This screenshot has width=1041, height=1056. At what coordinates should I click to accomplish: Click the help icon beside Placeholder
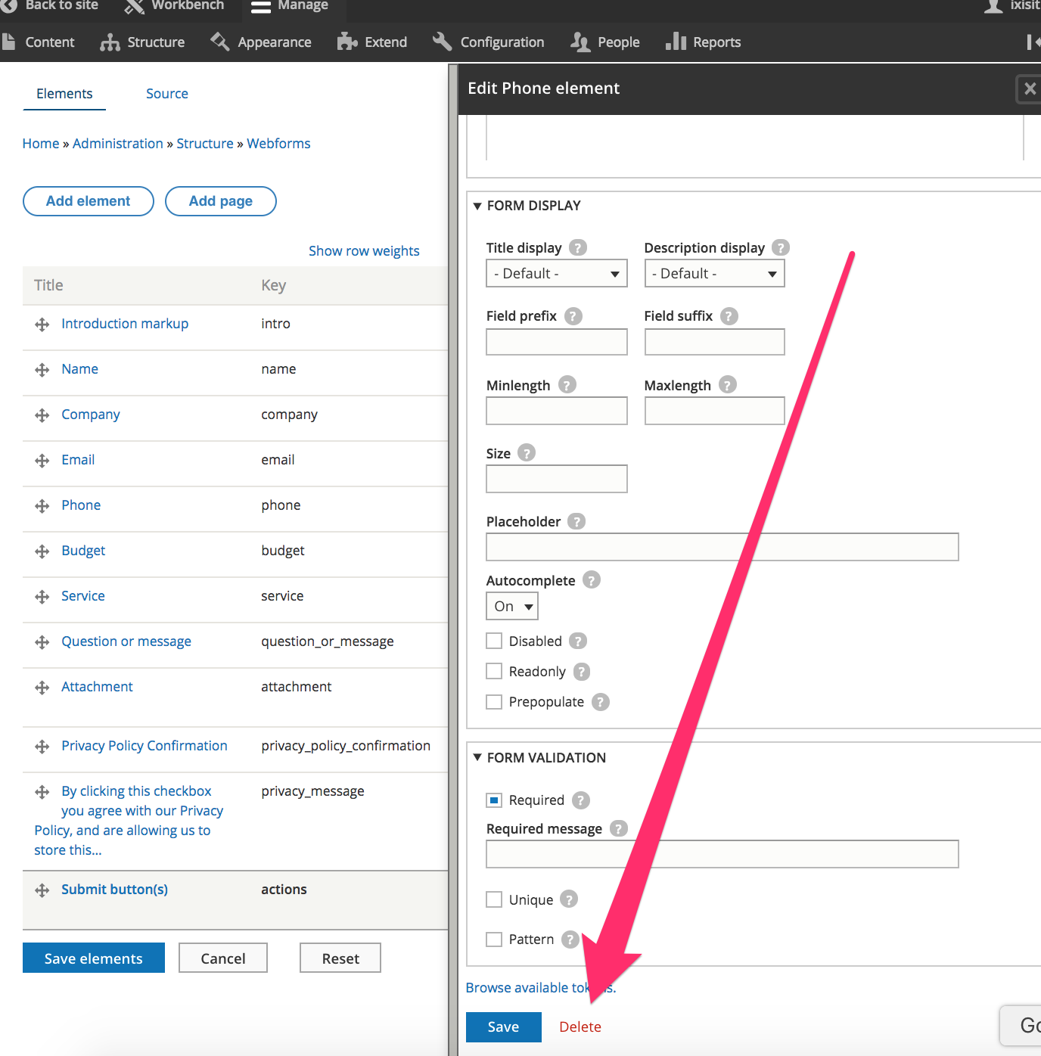[576, 521]
